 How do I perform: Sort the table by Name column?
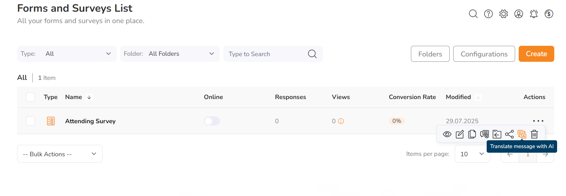(x=74, y=97)
